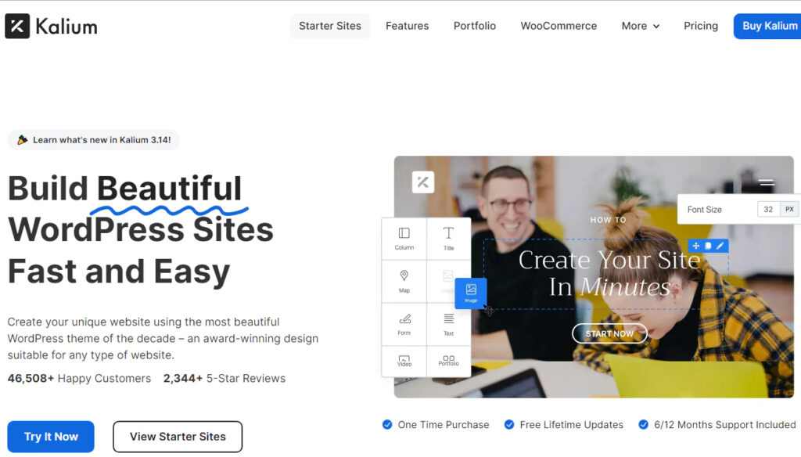Select the Column element icon
801x457 pixels.
pos(404,233)
